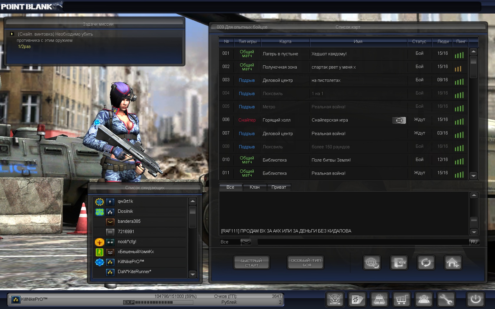Open the friends community icon
The image size is (495, 309).
tap(424, 300)
